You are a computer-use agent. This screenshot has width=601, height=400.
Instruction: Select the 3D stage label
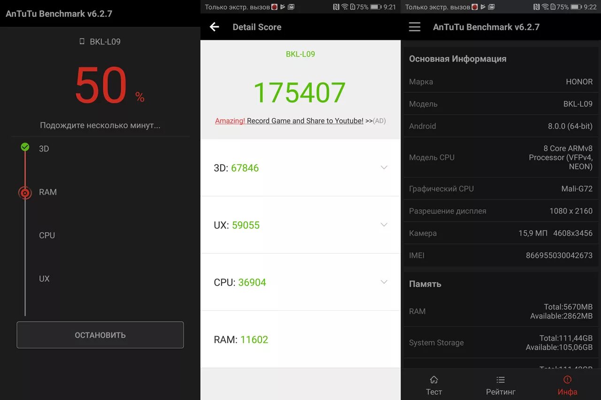coord(44,149)
